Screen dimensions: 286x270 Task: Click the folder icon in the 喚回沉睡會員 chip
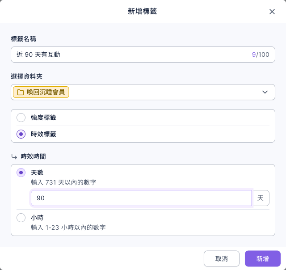[21, 93]
